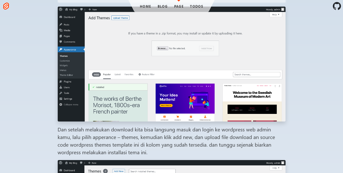Image resolution: width=343 pixels, height=173 pixels.
Task: Go to the HOME nav item
Action: [145, 6]
